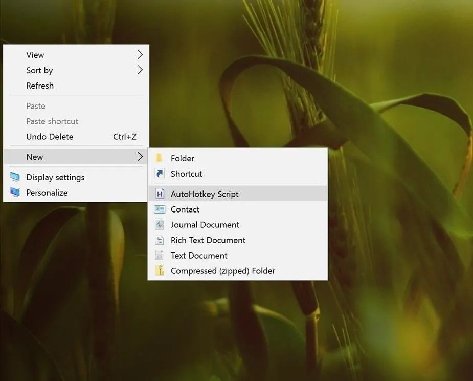The image size is (473, 381).
Task: Click the Contact card icon
Action: [x=159, y=209]
